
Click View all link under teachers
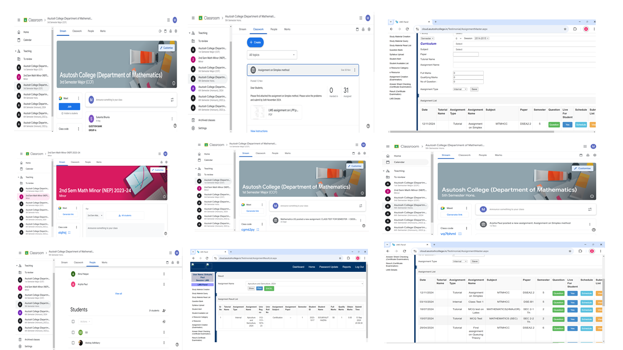click(118, 294)
